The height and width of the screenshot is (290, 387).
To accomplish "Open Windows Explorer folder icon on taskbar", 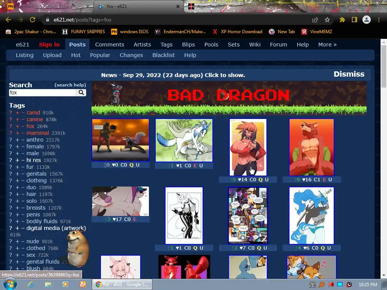I will pyautogui.click(x=48, y=284).
